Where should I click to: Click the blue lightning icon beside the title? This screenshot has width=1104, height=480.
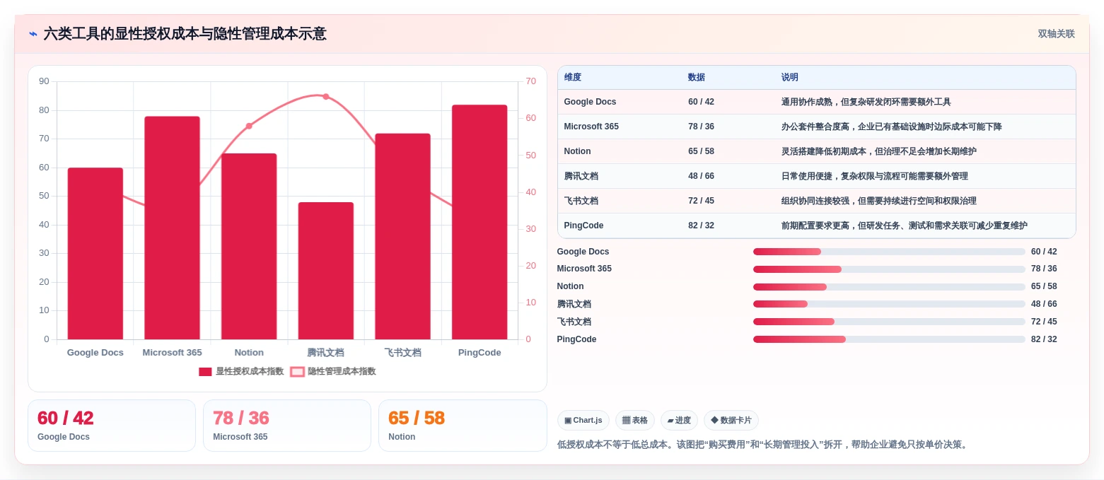point(33,34)
